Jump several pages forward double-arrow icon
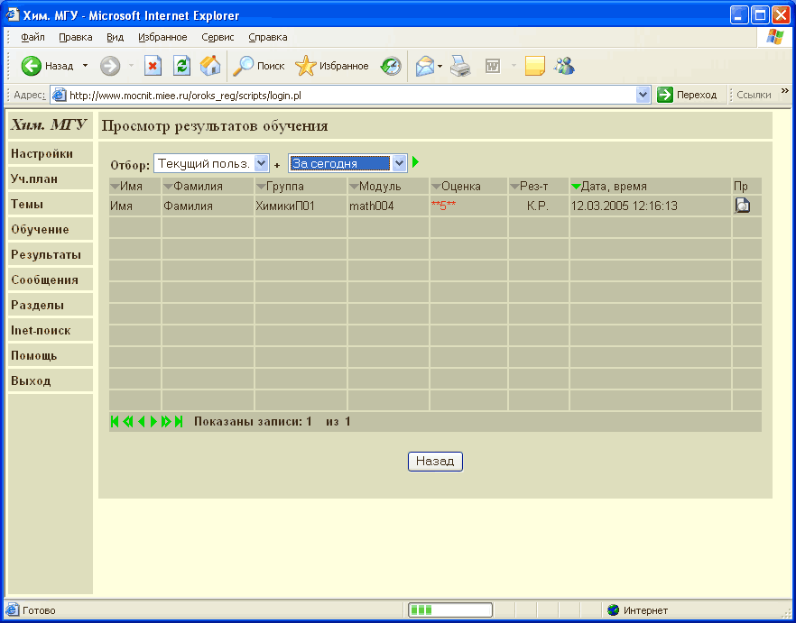 166,422
